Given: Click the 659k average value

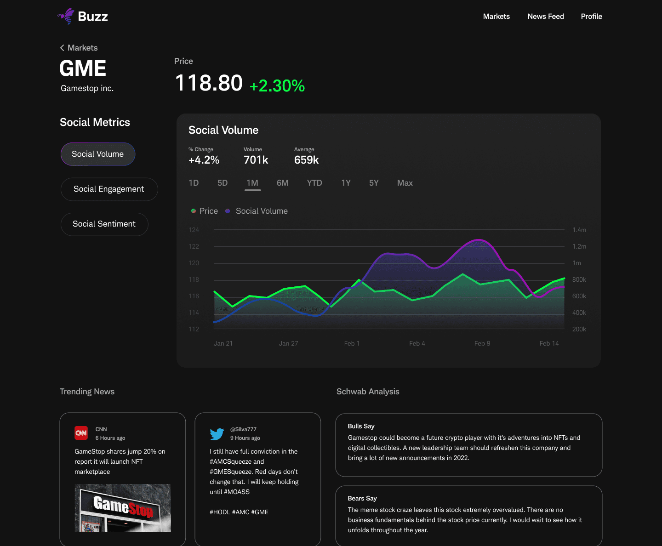Looking at the screenshot, I should coord(307,160).
